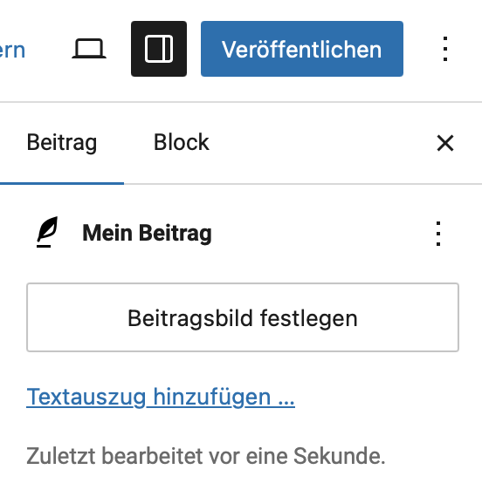Switch to the Beitrag tab

click(62, 143)
